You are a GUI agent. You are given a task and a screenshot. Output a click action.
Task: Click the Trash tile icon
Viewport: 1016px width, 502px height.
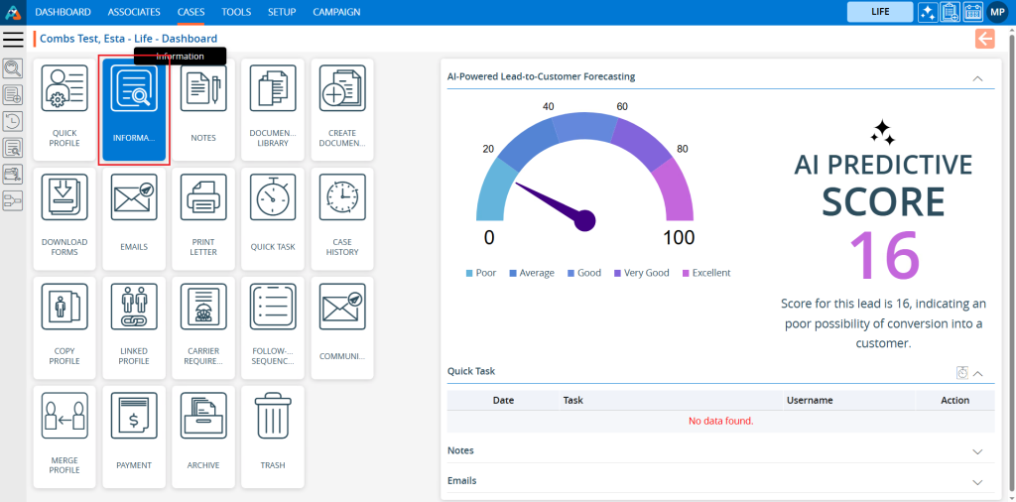tap(273, 417)
